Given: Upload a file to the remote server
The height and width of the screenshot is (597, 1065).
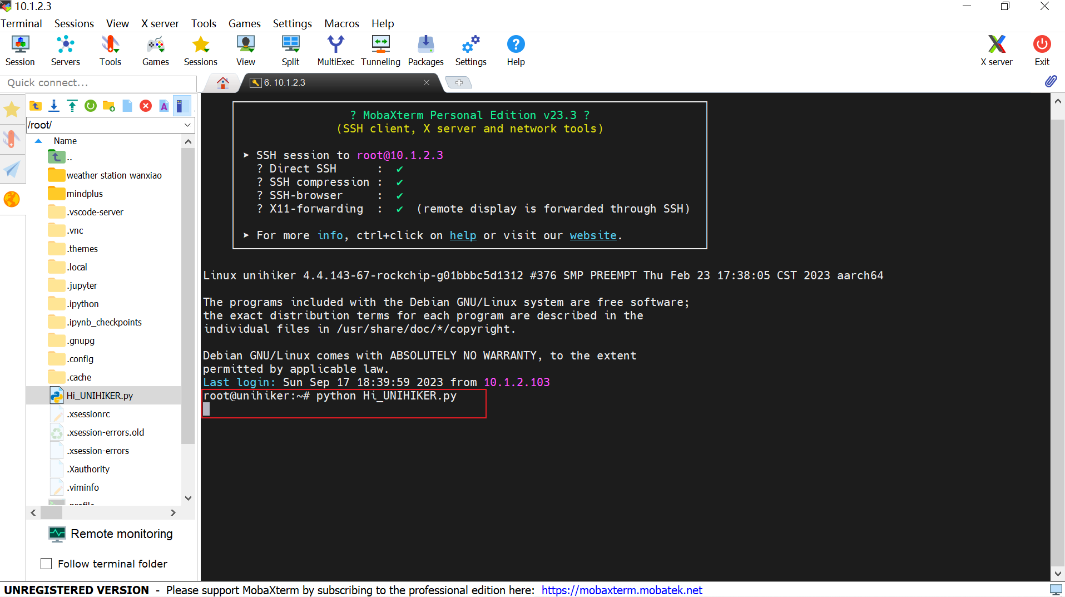Looking at the screenshot, I should point(72,106).
